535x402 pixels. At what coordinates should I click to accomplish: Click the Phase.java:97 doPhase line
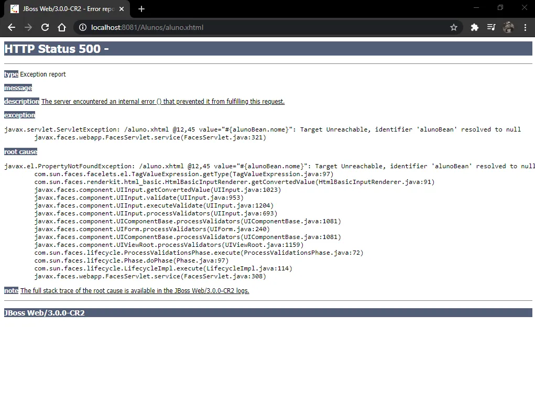(132, 260)
